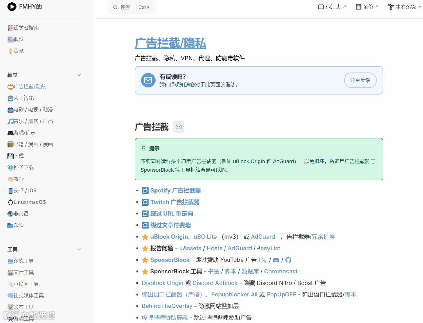Click the 广告拦截/隐私 page title link
423x323 pixels.
click(x=171, y=43)
